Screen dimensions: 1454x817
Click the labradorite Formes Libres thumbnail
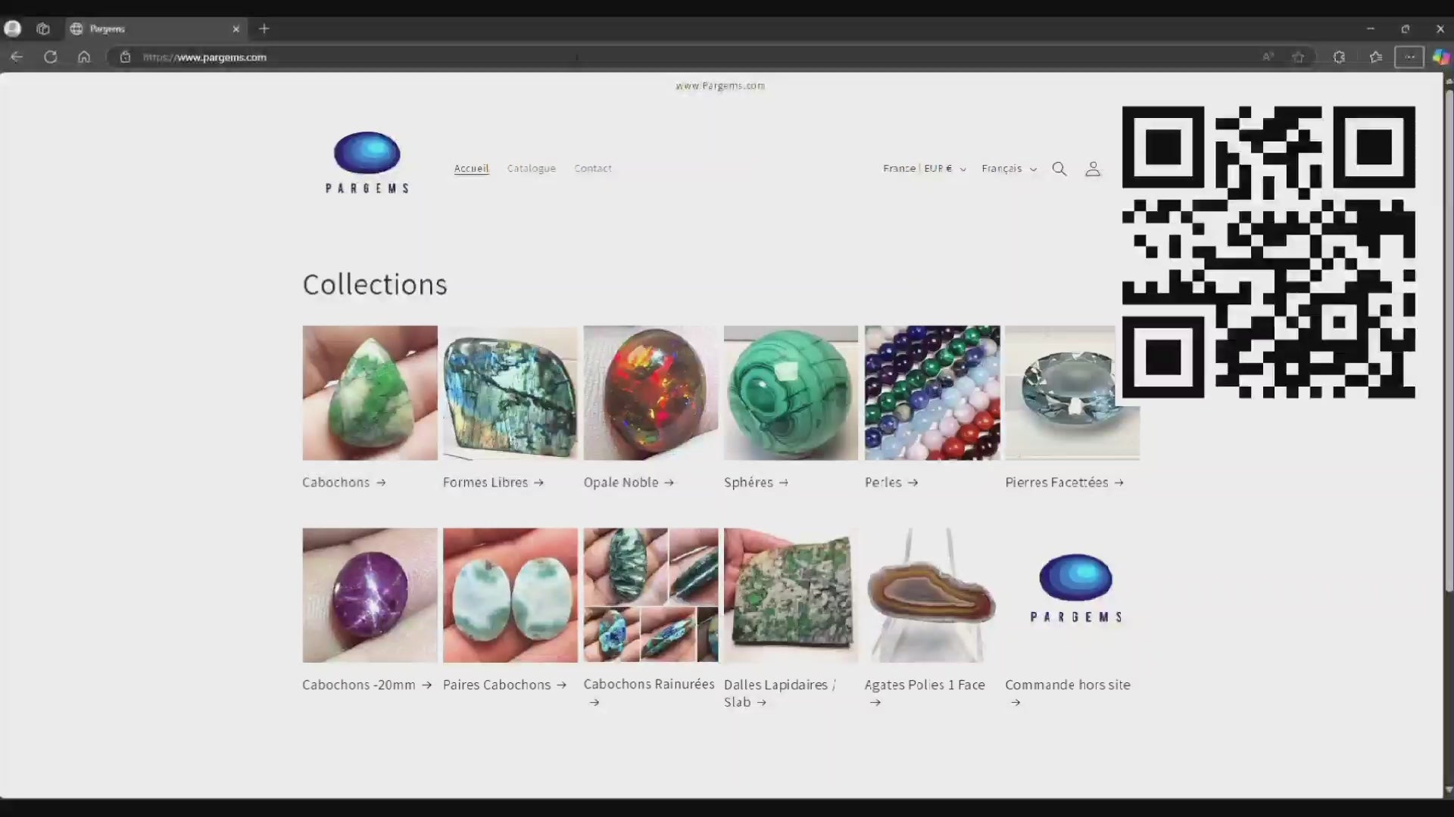(510, 393)
